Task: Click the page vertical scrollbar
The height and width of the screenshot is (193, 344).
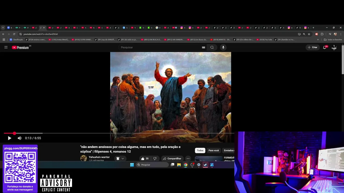Action: click(x=343, y=60)
